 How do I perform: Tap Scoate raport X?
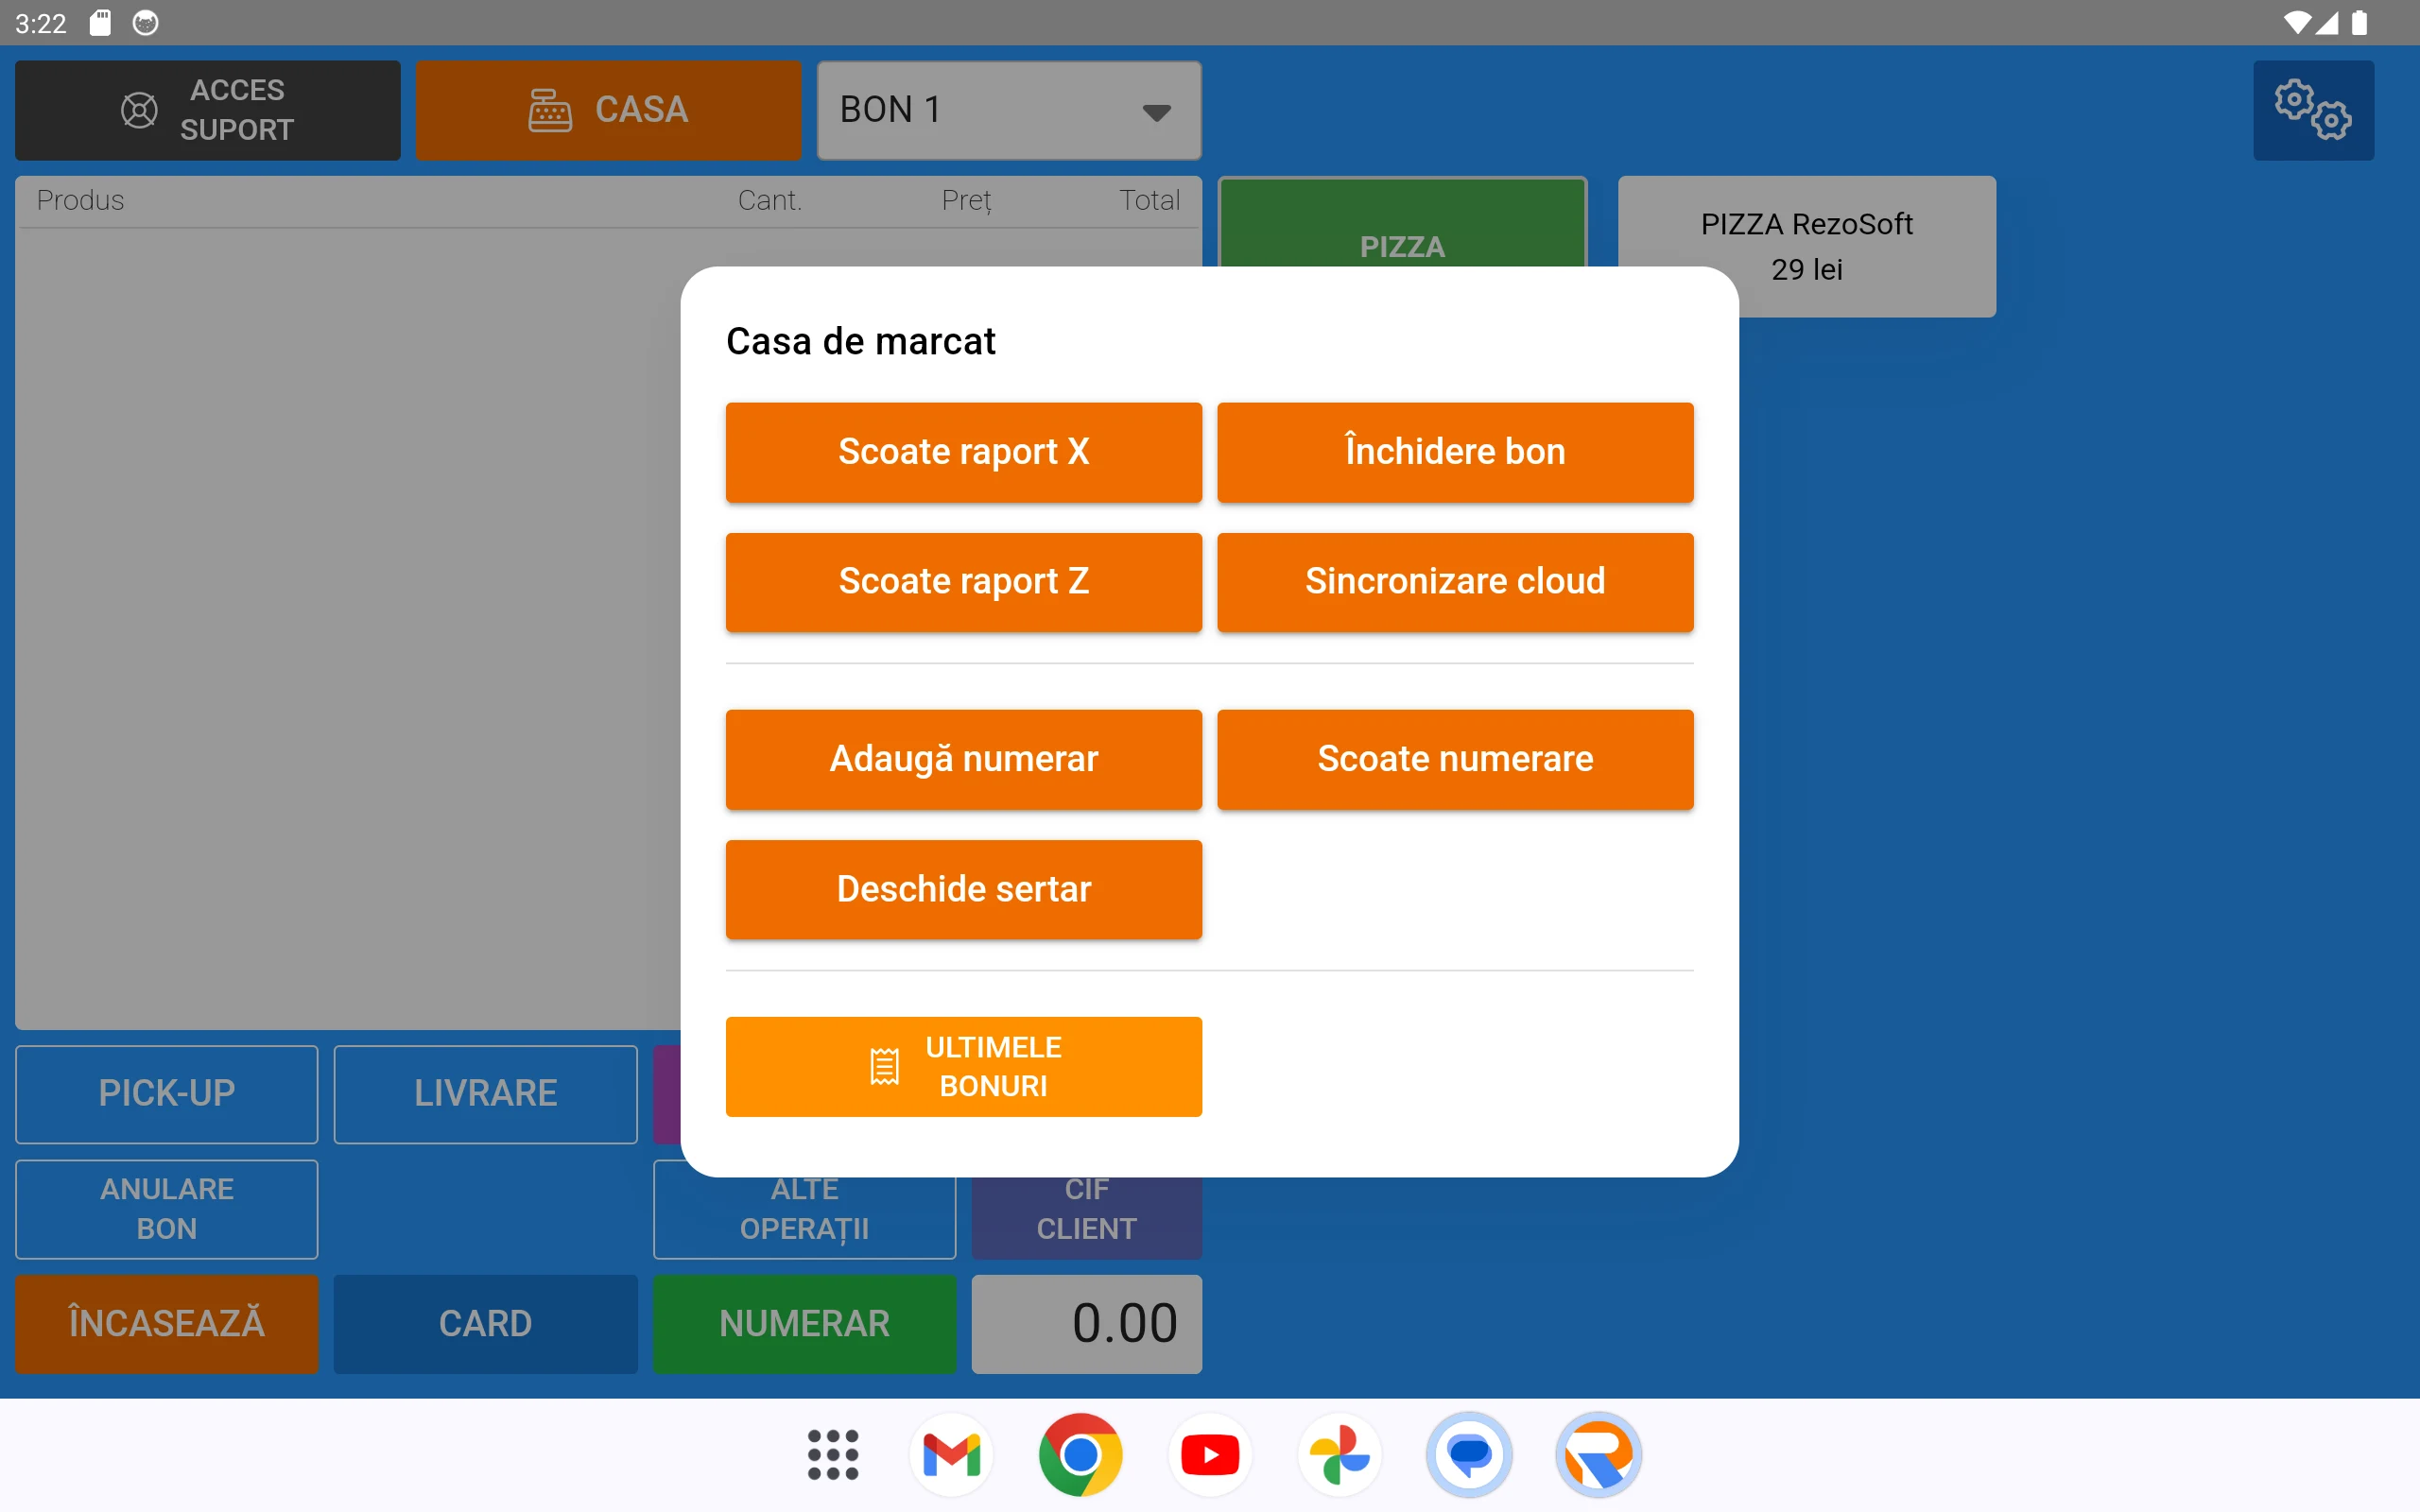pyautogui.click(x=964, y=452)
